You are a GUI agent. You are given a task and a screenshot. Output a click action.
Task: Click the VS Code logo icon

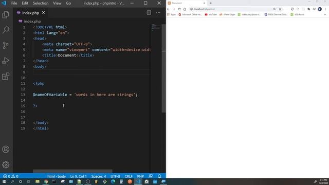(x=4, y=3)
